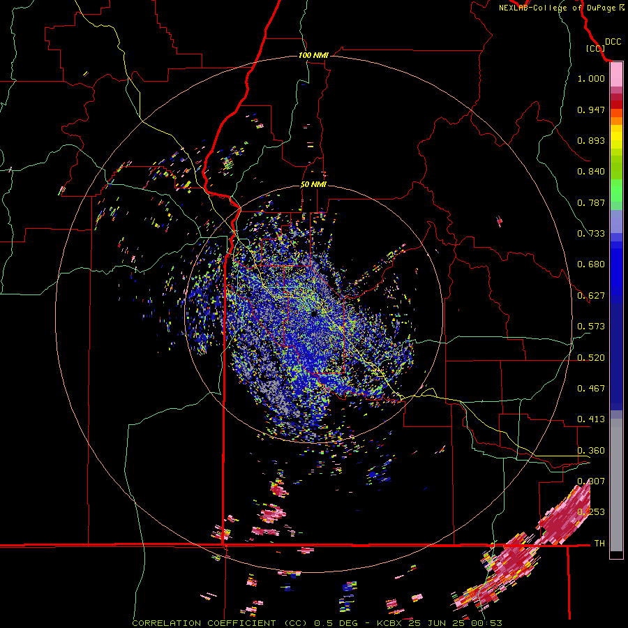Click the 50 NMI range ring label

point(313,184)
